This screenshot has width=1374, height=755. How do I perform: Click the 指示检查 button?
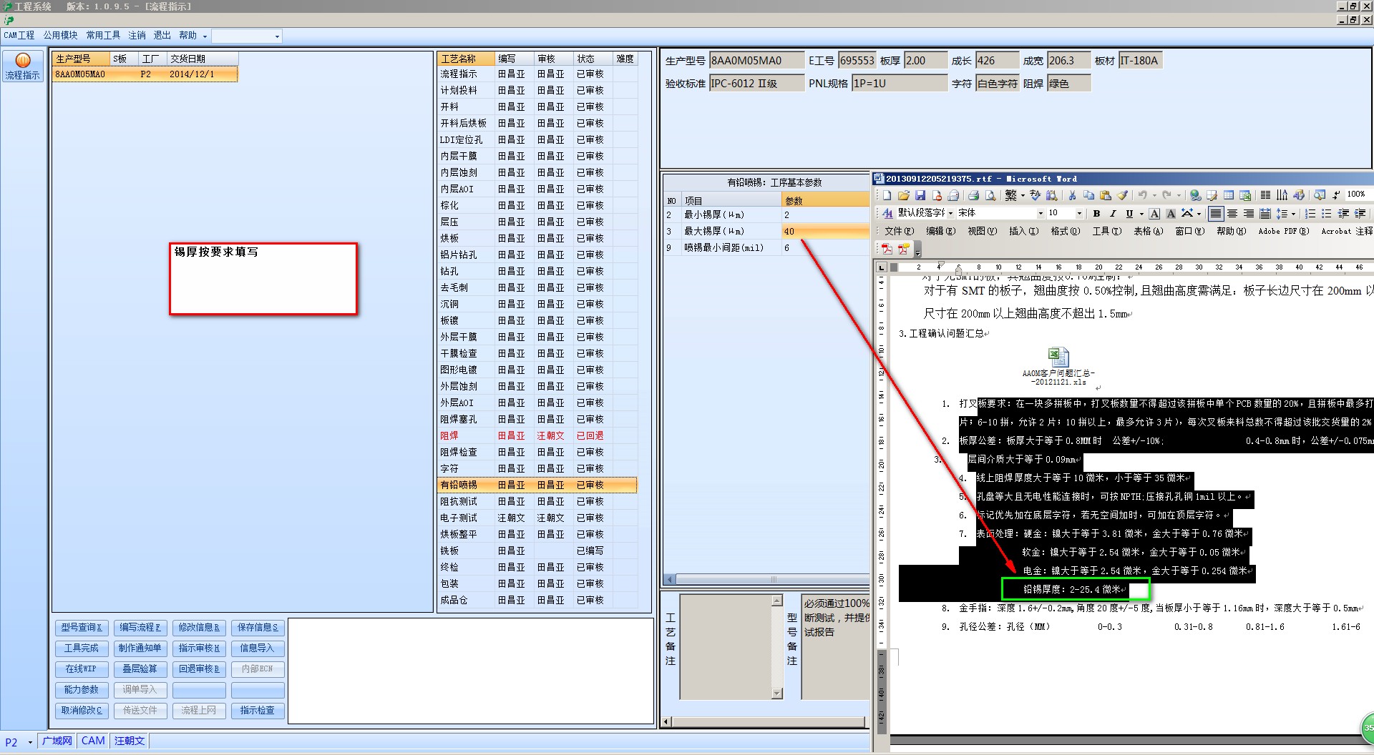pos(258,711)
